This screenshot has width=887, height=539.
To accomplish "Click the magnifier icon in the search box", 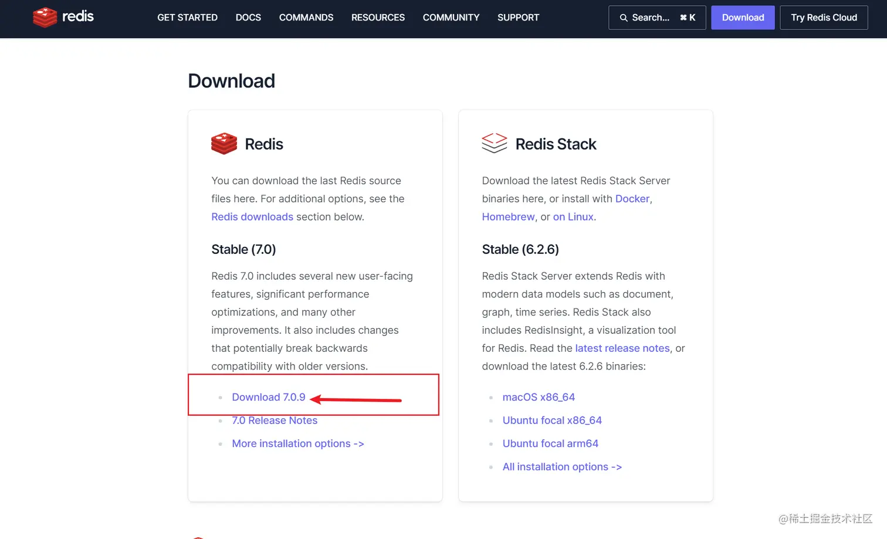I will (624, 18).
